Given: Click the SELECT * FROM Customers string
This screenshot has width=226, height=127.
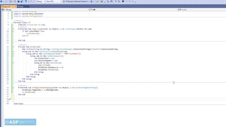Looking at the screenshot, I should pos(67,54).
